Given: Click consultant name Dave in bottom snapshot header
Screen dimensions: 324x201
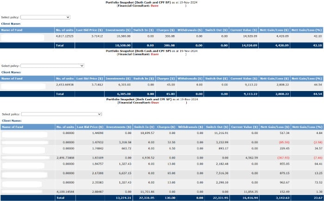Looking at the screenshot, I should click(x=155, y=102).
